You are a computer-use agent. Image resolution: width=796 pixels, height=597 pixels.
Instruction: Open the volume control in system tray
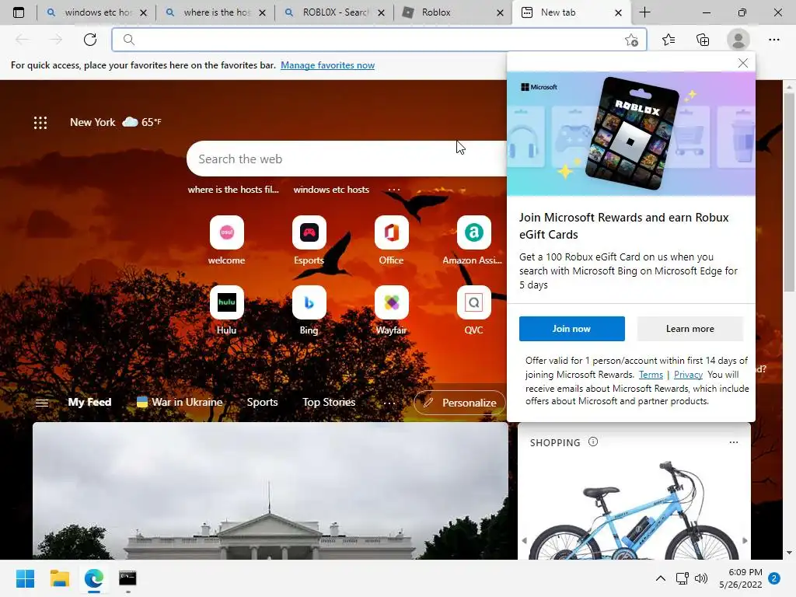point(701,578)
